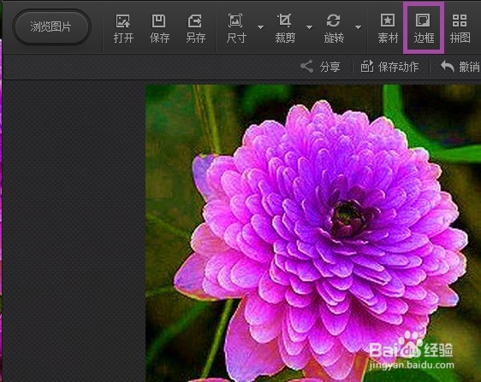Expand the 旋转 rotate dropdown arrow
Viewport: 481px width, 382px height.
(x=358, y=27)
